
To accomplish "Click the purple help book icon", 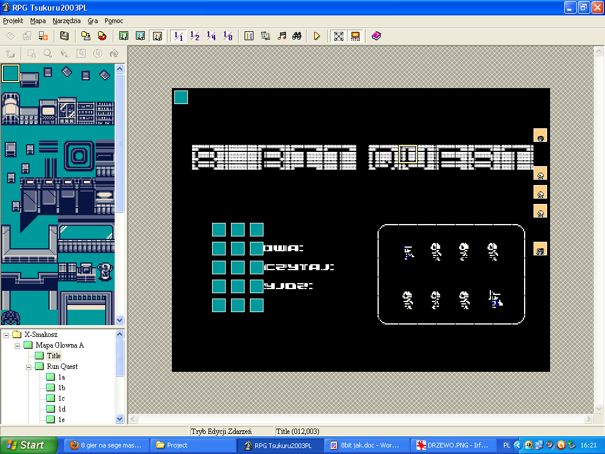I will click(x=376, y=36).
